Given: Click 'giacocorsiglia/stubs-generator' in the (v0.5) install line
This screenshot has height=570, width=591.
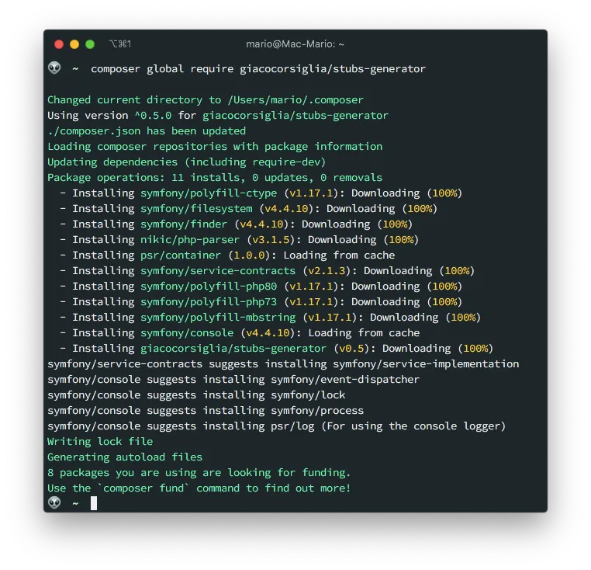Looking at the screenshot, I should tap(233, 348).
